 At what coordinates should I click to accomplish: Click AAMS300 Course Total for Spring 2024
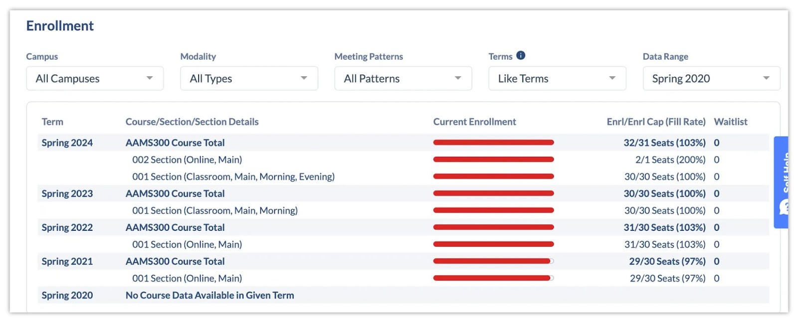[x=175, y=143]
